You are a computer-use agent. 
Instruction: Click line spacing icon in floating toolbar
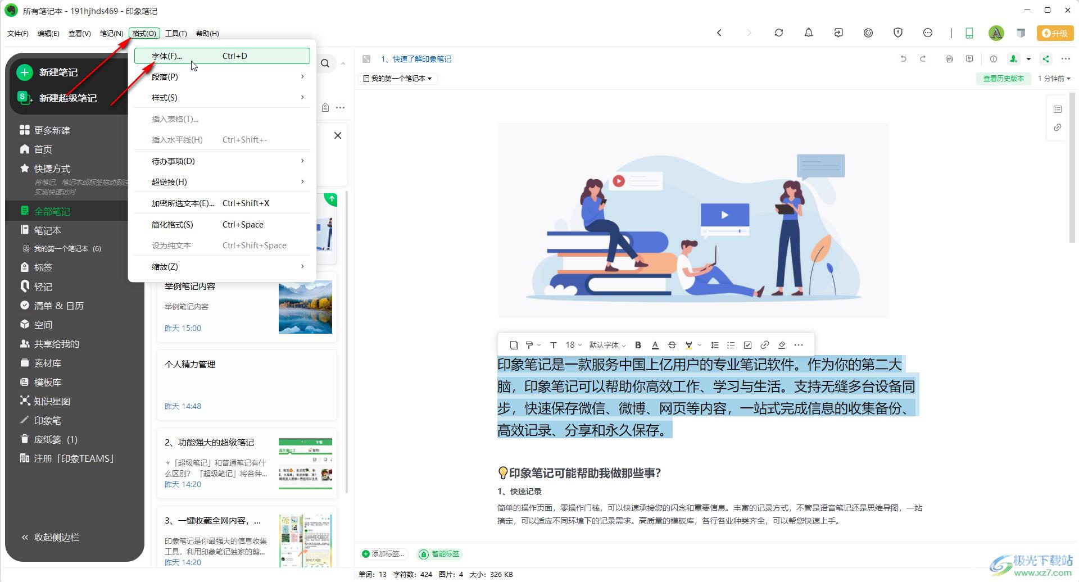coord(714,345)
